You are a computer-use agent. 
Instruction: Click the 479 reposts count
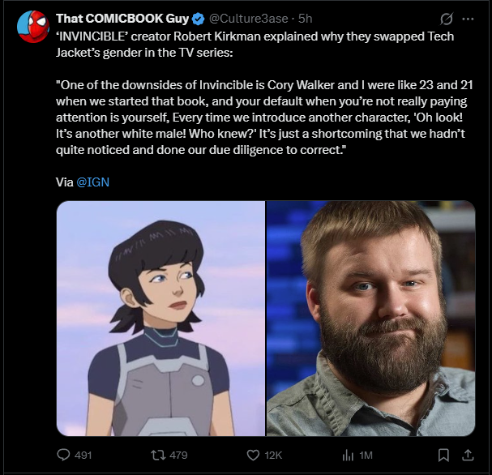pos(178,456)
